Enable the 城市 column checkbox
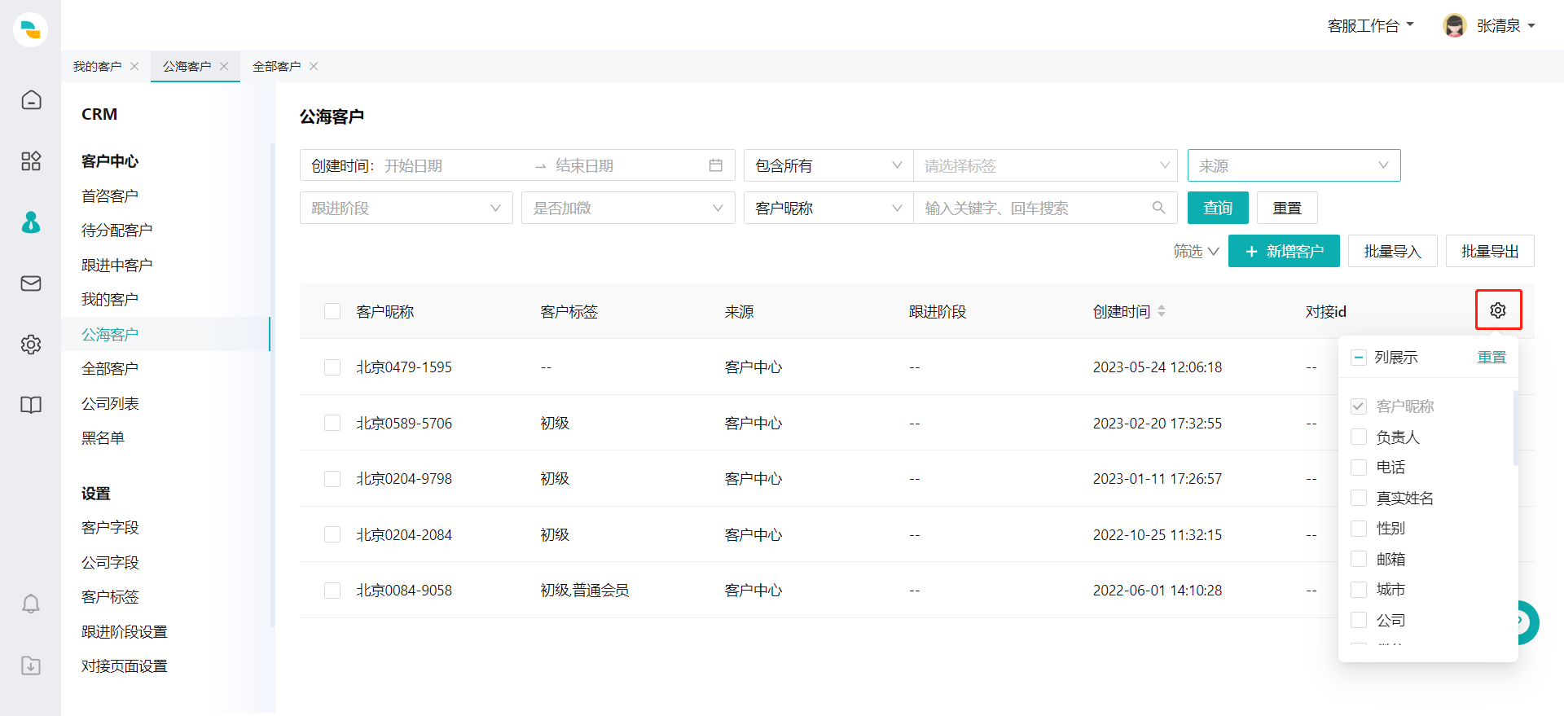The image size is (1564, 716). click(1359, 590)
